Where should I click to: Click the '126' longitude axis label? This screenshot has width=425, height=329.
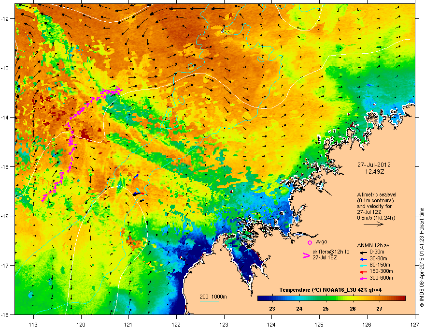click(x=367, y=324)
